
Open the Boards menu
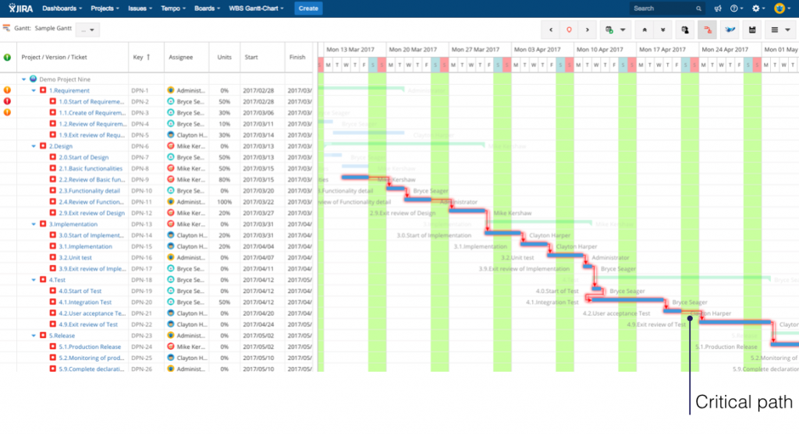(x=207, y=8)
